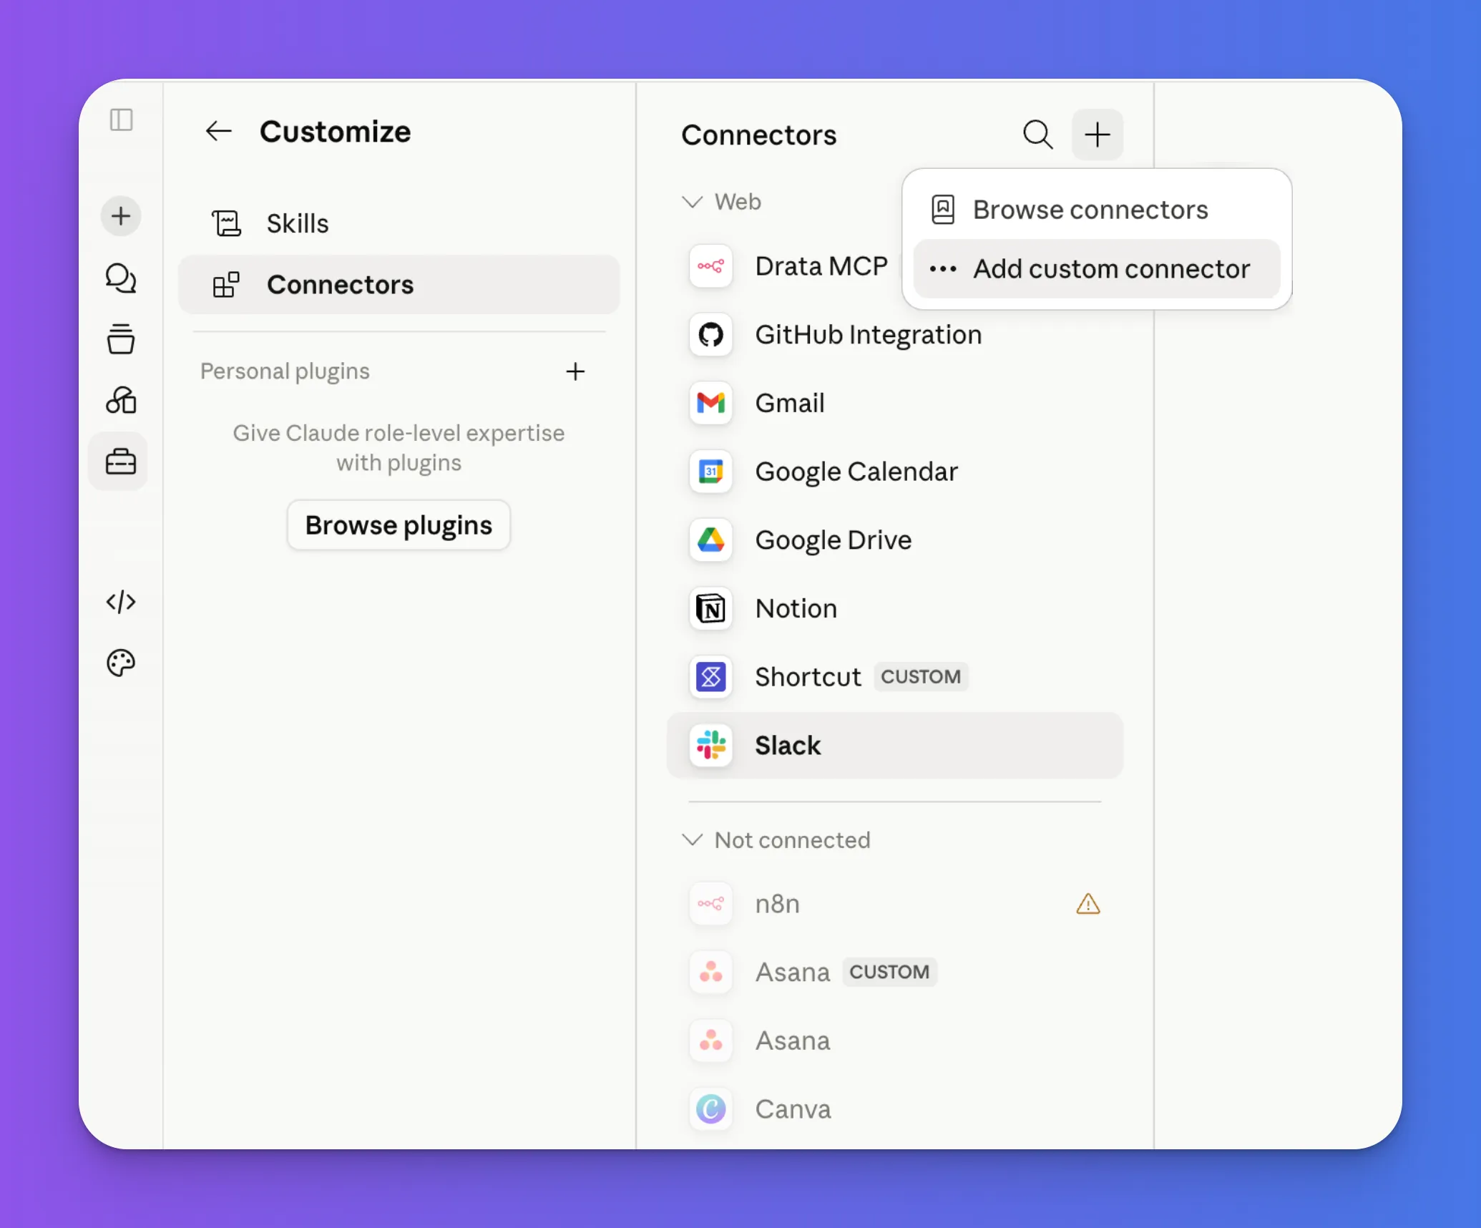Open the Connectors section in Customize
Screen dimensions: 1481x1228
399,285
